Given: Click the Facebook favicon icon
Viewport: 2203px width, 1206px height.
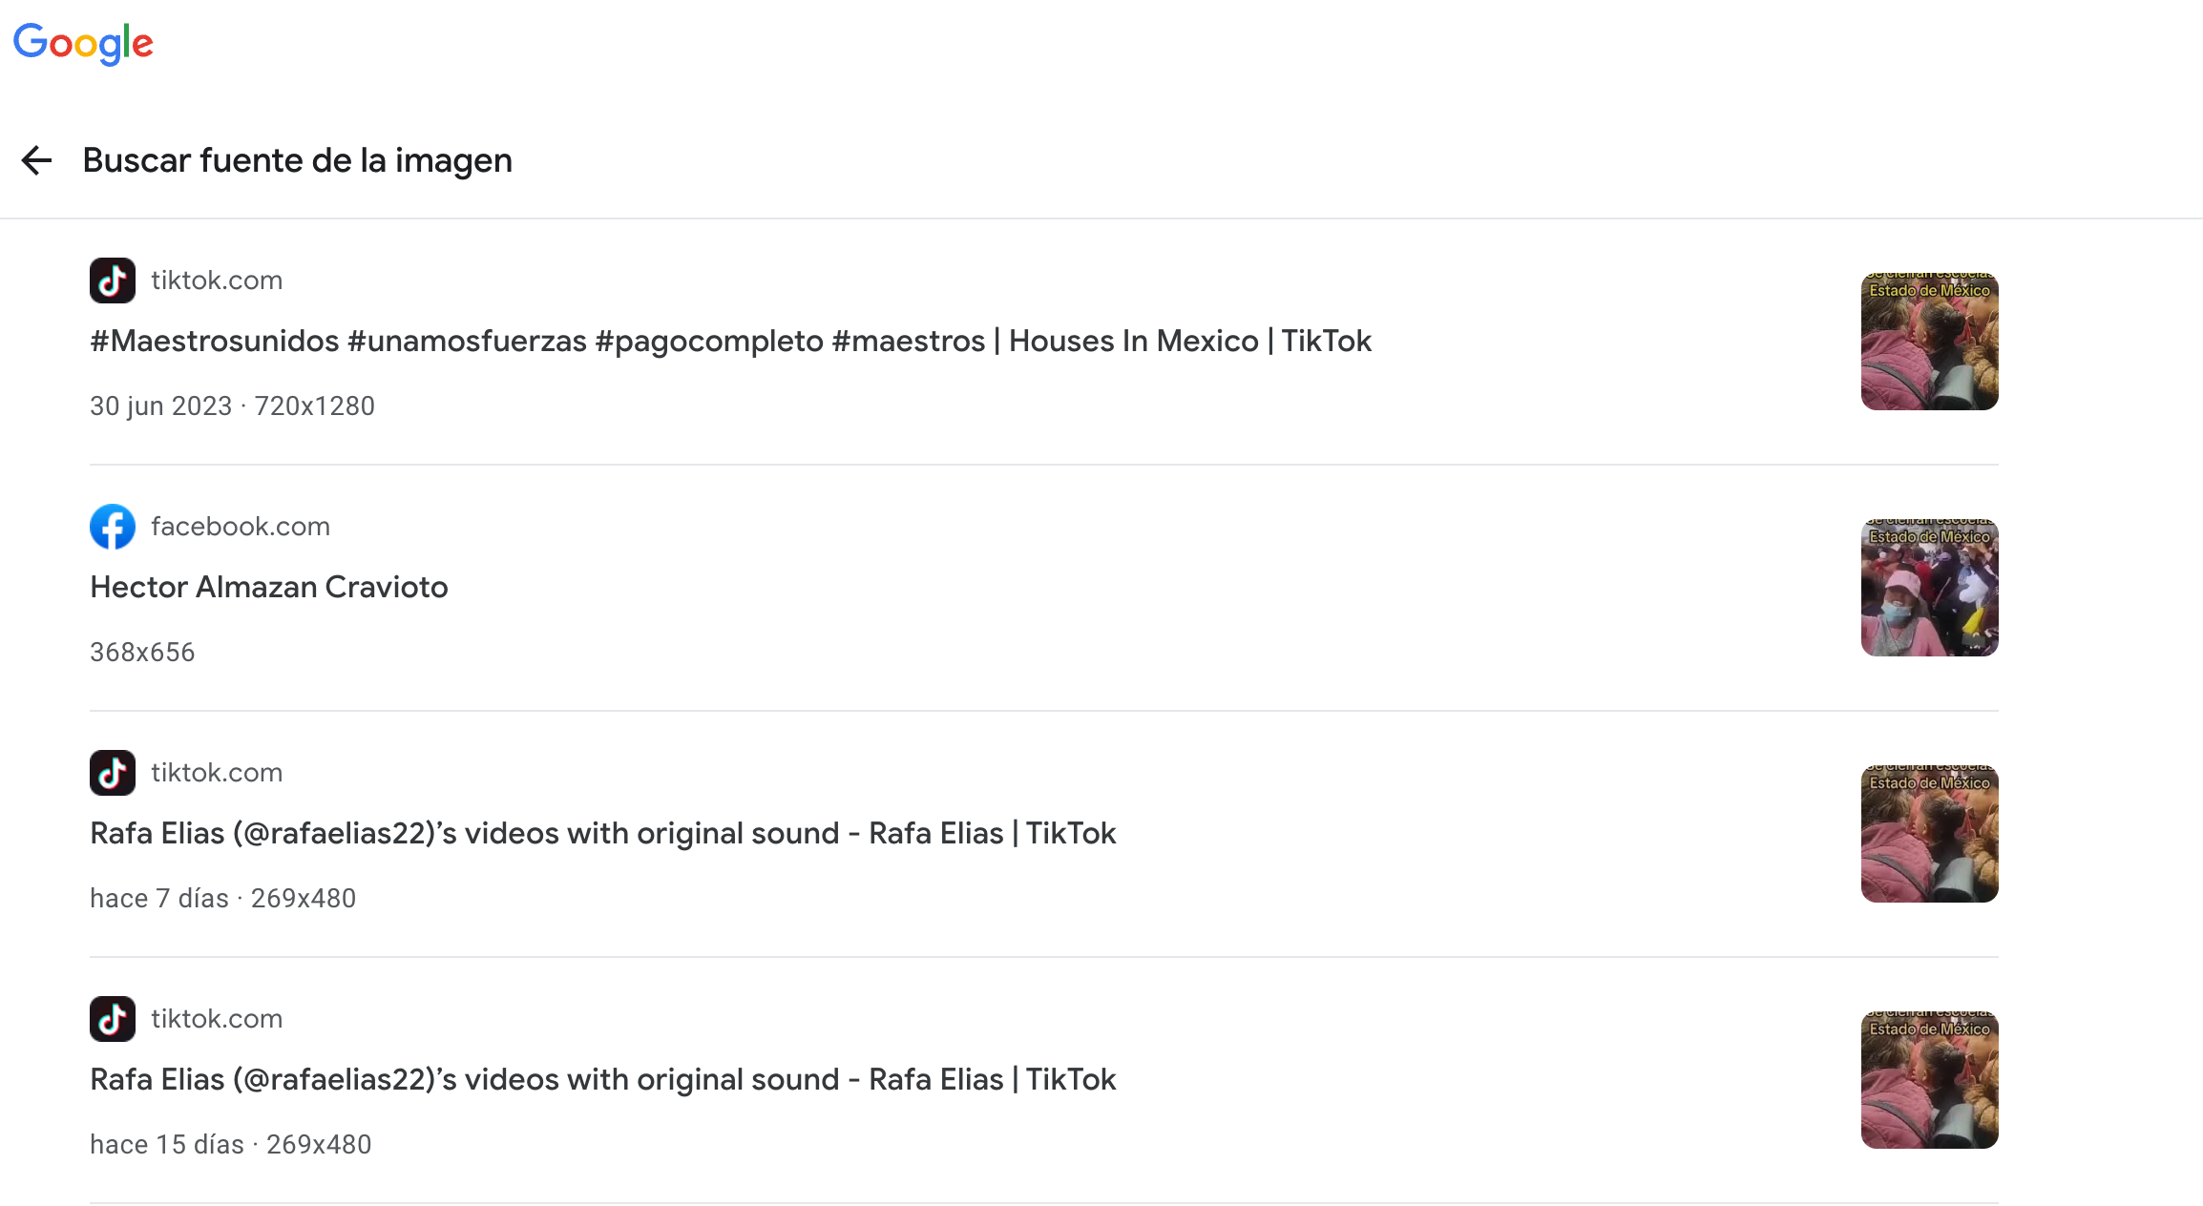Looking at the screenshot, I should (x=113, y=527).
